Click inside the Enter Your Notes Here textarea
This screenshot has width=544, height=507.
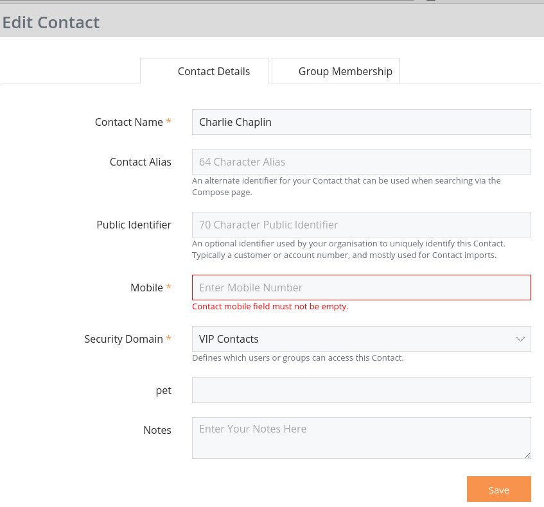[x=361, y=438]
